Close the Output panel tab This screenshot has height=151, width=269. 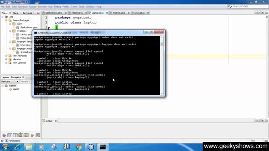(x=56, y=121)
